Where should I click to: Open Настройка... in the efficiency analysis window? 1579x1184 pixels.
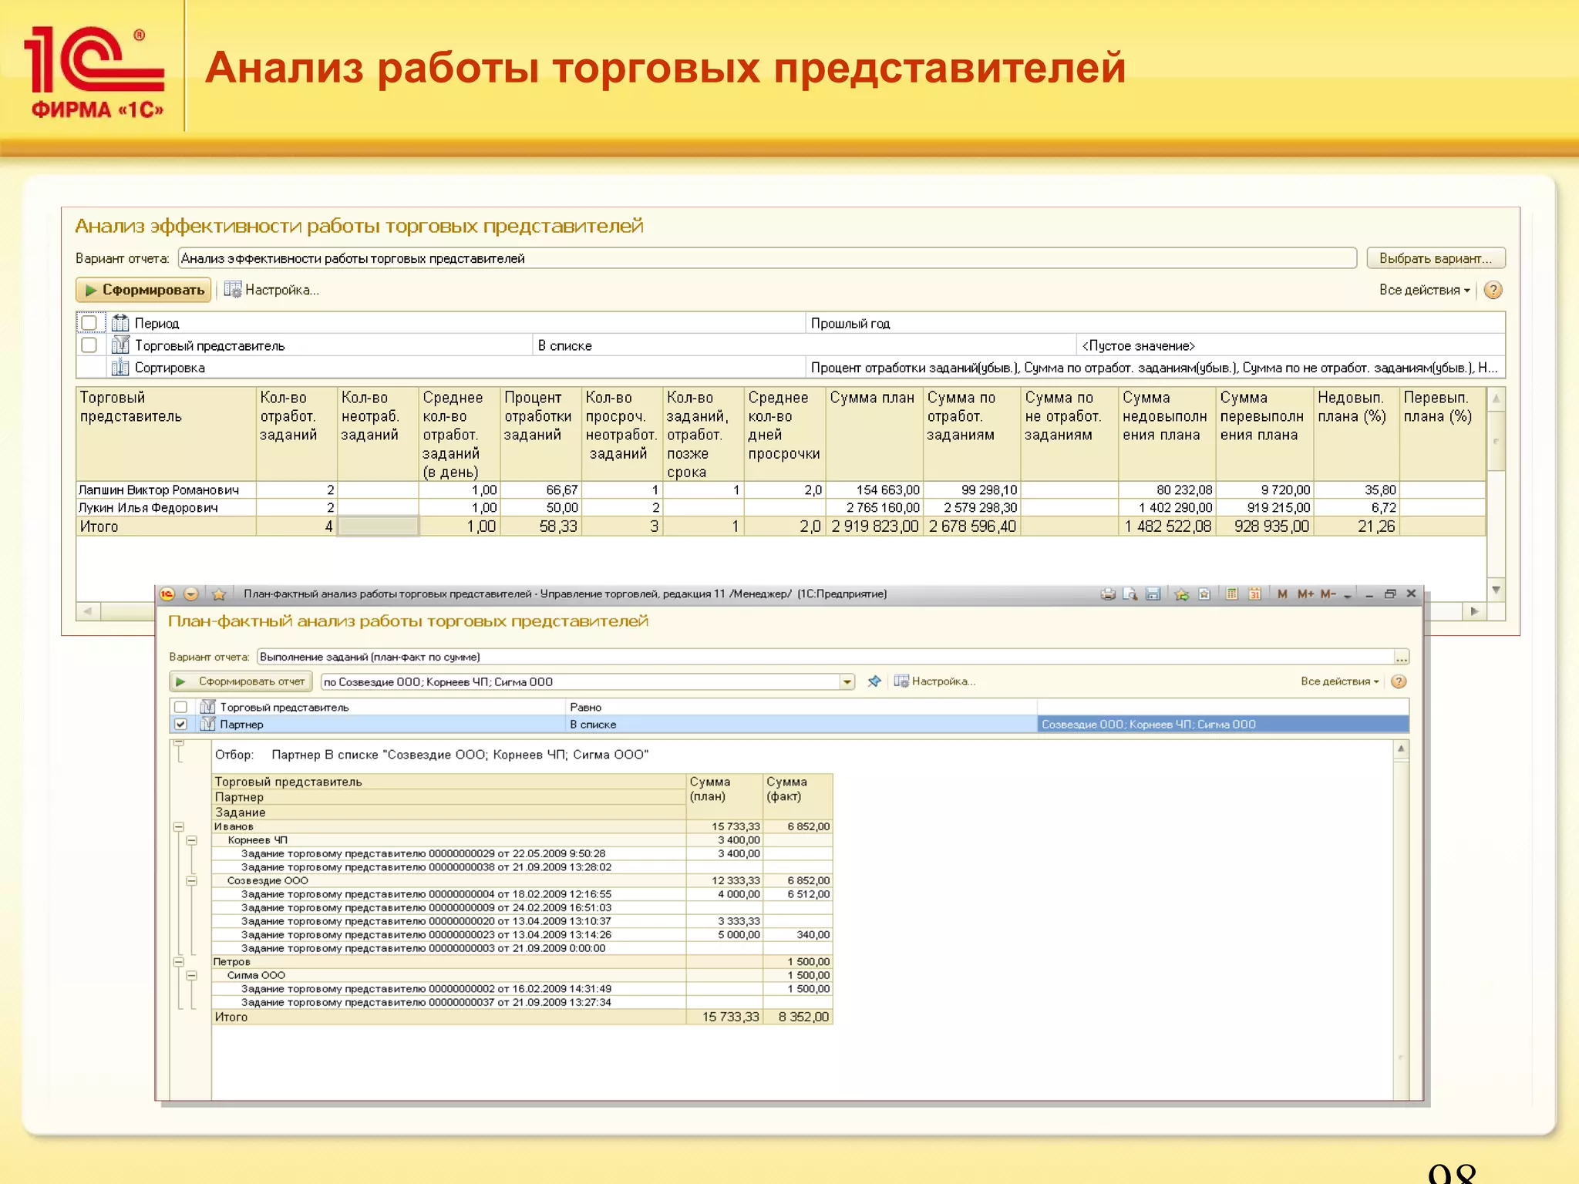pyautogui.click(x=271, y=290)
